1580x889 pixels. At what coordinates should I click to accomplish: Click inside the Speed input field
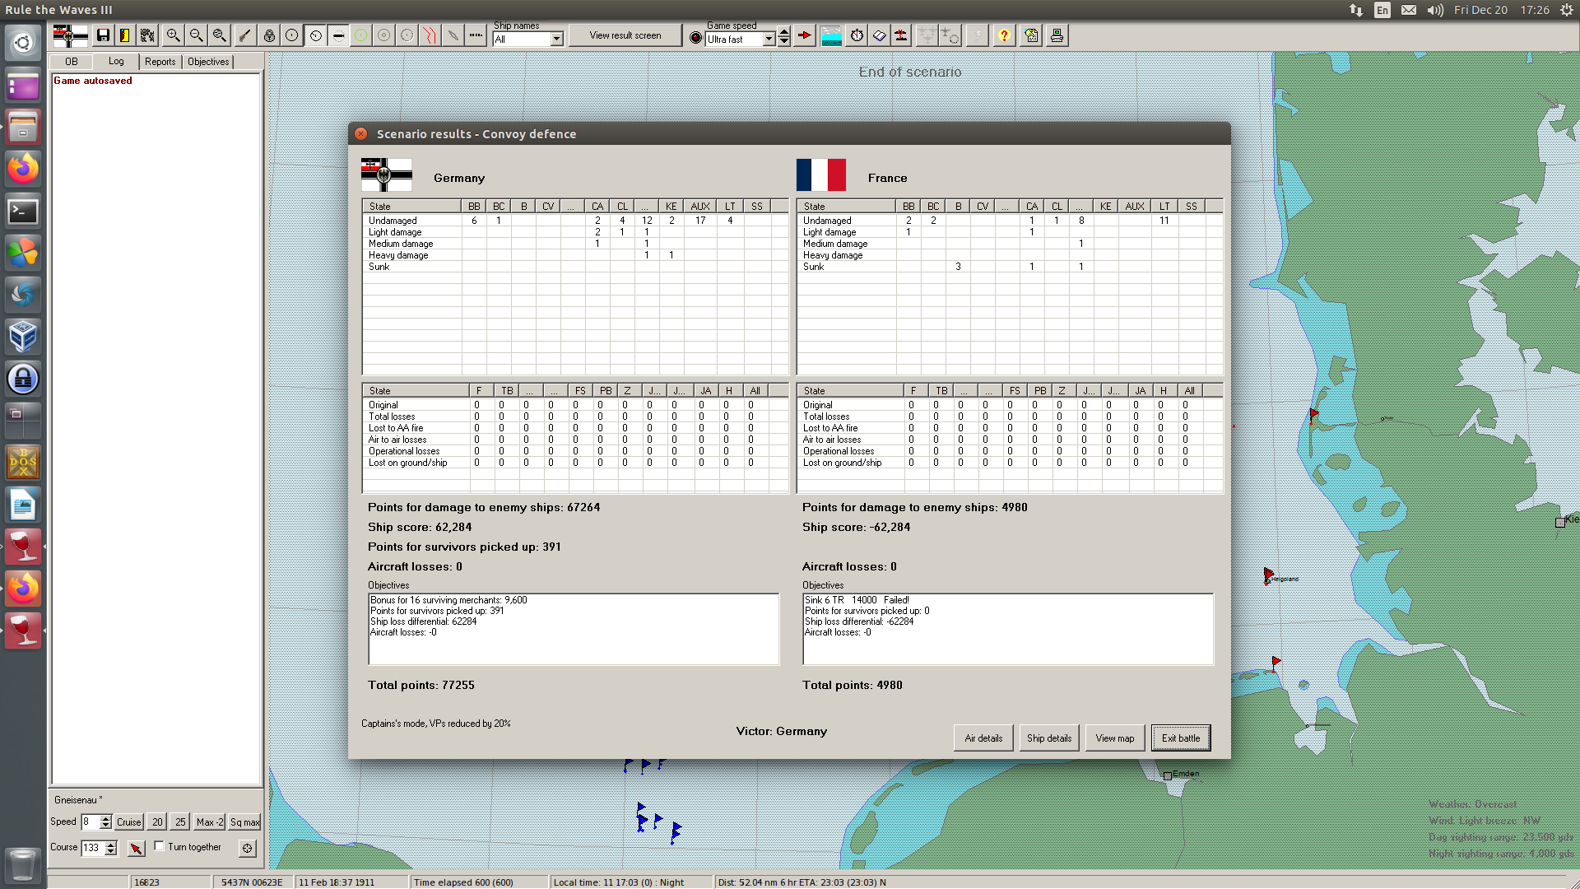pos(90,822)
